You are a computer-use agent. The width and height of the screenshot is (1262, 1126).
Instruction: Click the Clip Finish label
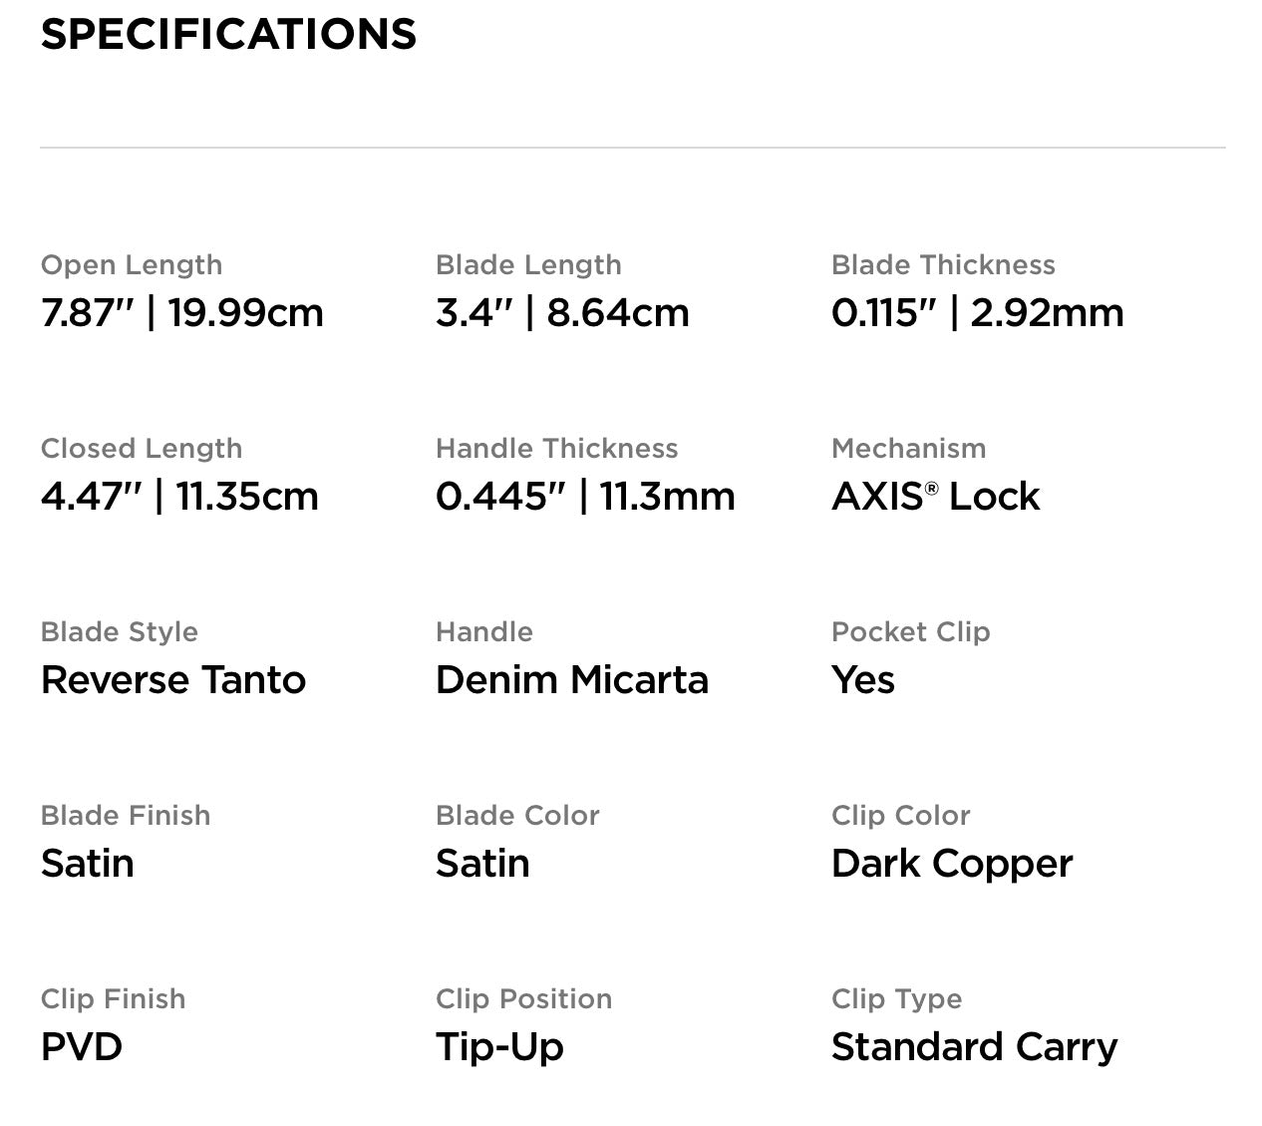click(x=113, y=999)
